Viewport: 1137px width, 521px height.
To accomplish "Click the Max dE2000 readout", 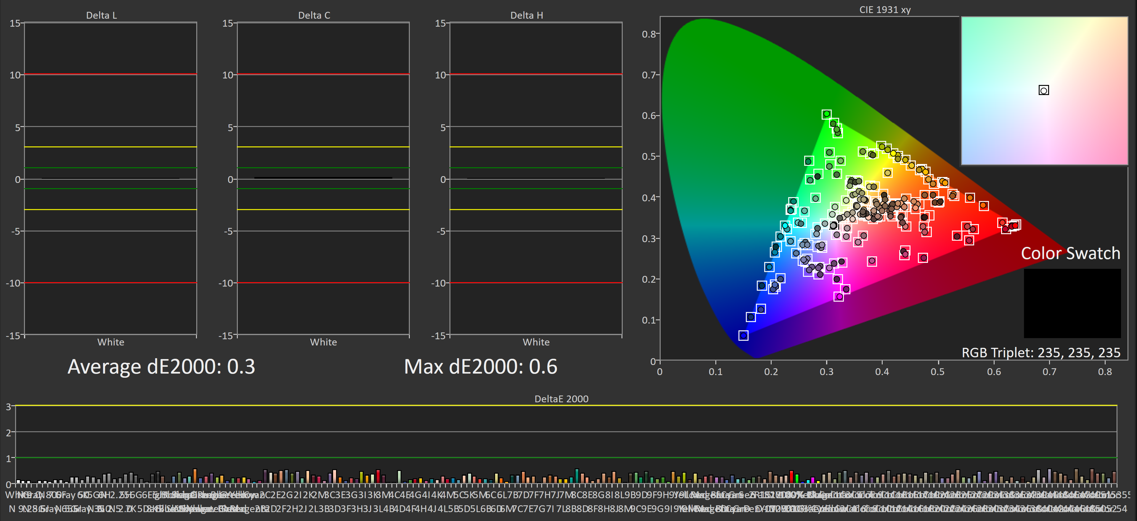I will point(480,366).
